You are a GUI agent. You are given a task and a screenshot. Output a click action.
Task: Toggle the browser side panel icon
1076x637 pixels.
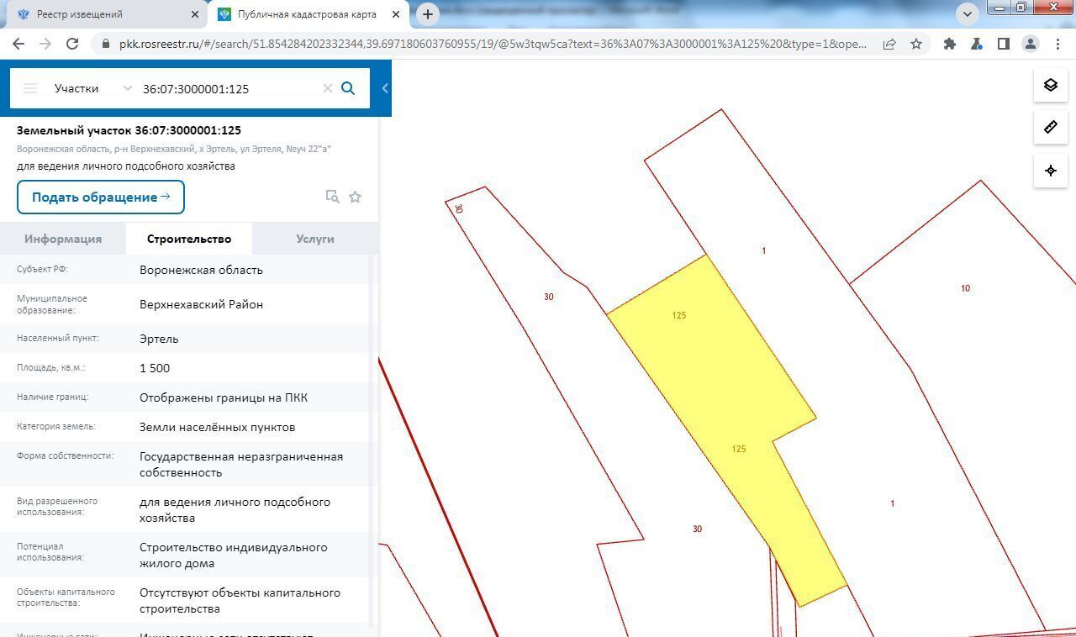click(1004, 44)
